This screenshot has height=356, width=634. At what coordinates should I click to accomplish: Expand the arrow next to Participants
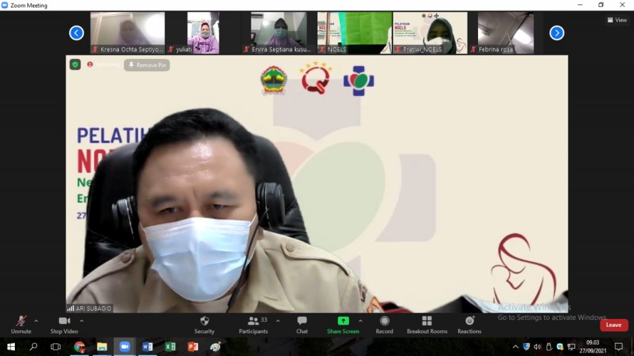[278, 321]
